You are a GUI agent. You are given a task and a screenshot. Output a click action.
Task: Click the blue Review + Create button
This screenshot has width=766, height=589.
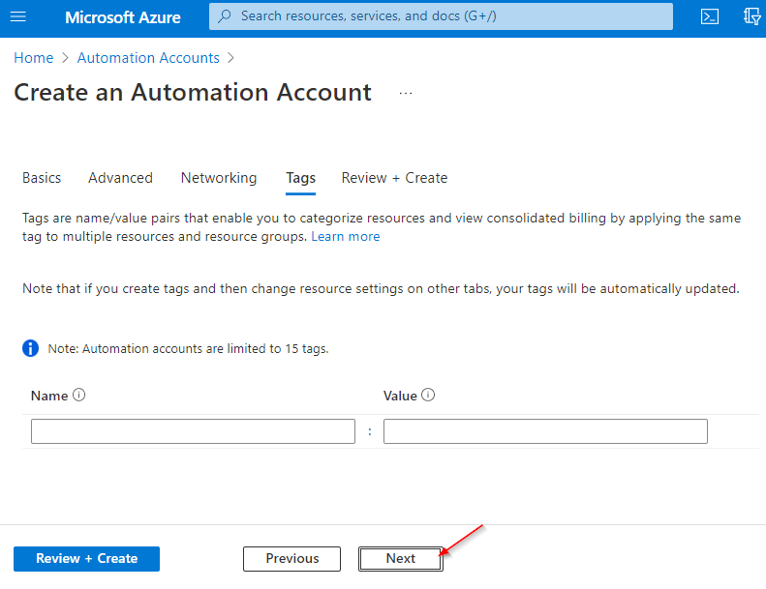pos(86,559)
